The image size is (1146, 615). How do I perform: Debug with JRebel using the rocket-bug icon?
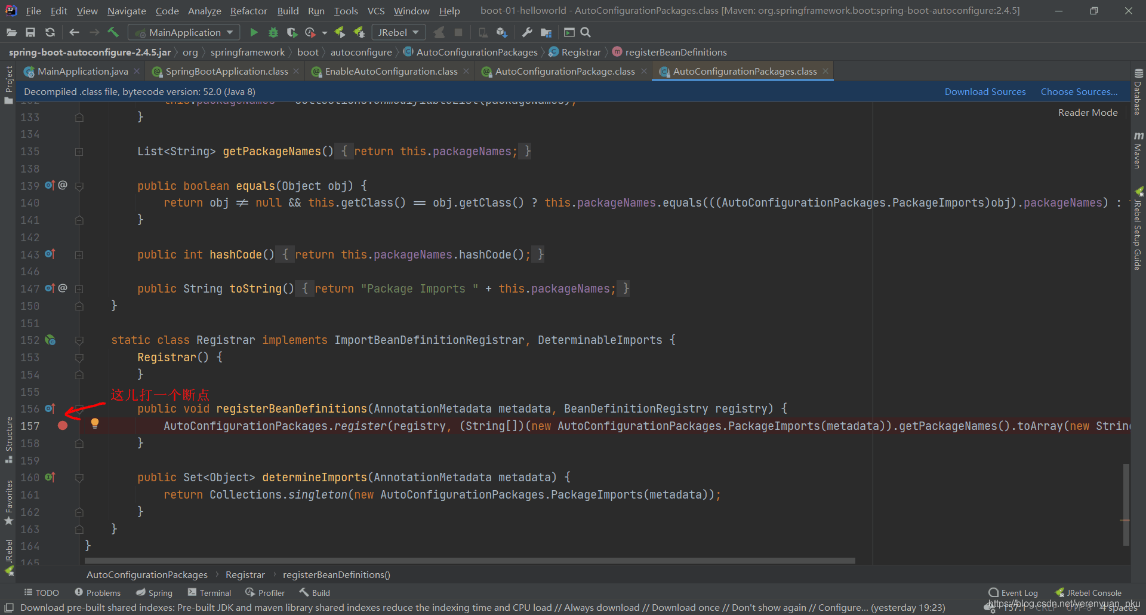(x=359, y=32)
